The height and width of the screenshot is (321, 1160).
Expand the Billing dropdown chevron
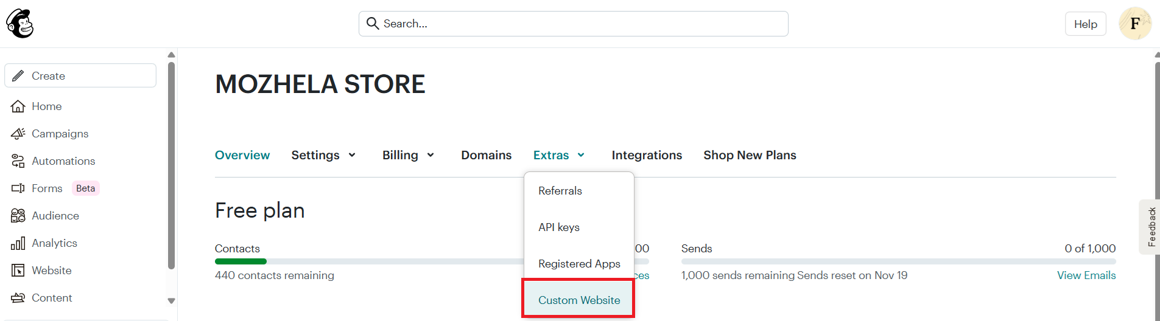coord(431,156)
